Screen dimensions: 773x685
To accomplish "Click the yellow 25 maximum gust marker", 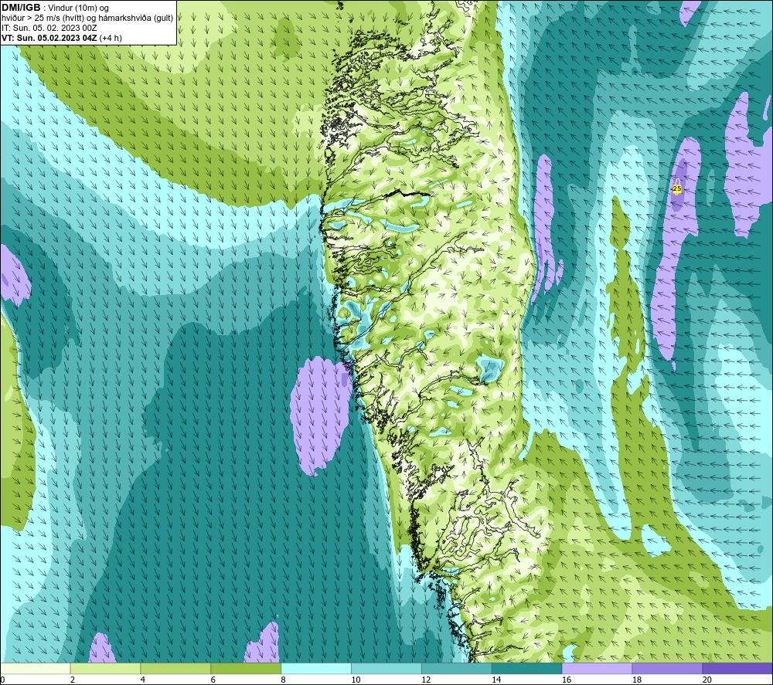I will (x=677, y=188).
